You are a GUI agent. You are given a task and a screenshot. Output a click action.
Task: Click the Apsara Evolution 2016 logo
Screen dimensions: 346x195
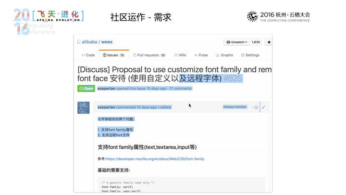(x=49, y=21)
